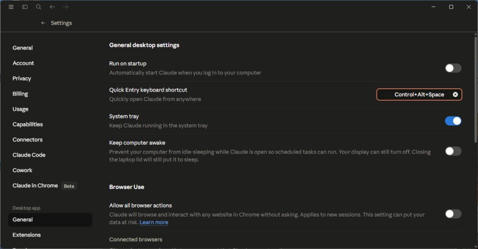Click the General desktop settings heading

144,45
